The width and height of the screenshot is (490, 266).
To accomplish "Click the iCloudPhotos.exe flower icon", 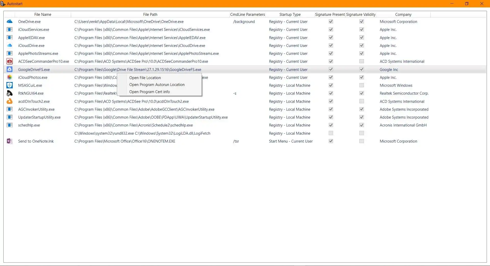I will (9, 77).
